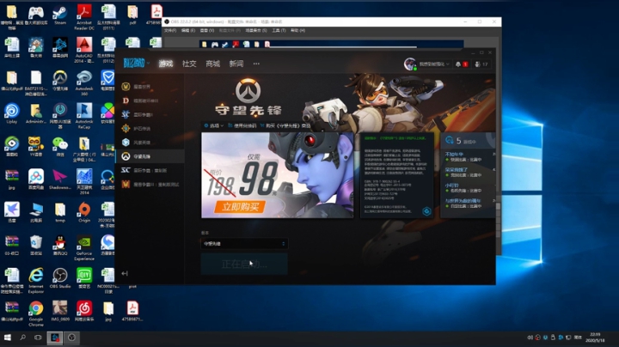Click the redeem code link
Viewport: 619px width, 347px height.
tap(242, 125)
